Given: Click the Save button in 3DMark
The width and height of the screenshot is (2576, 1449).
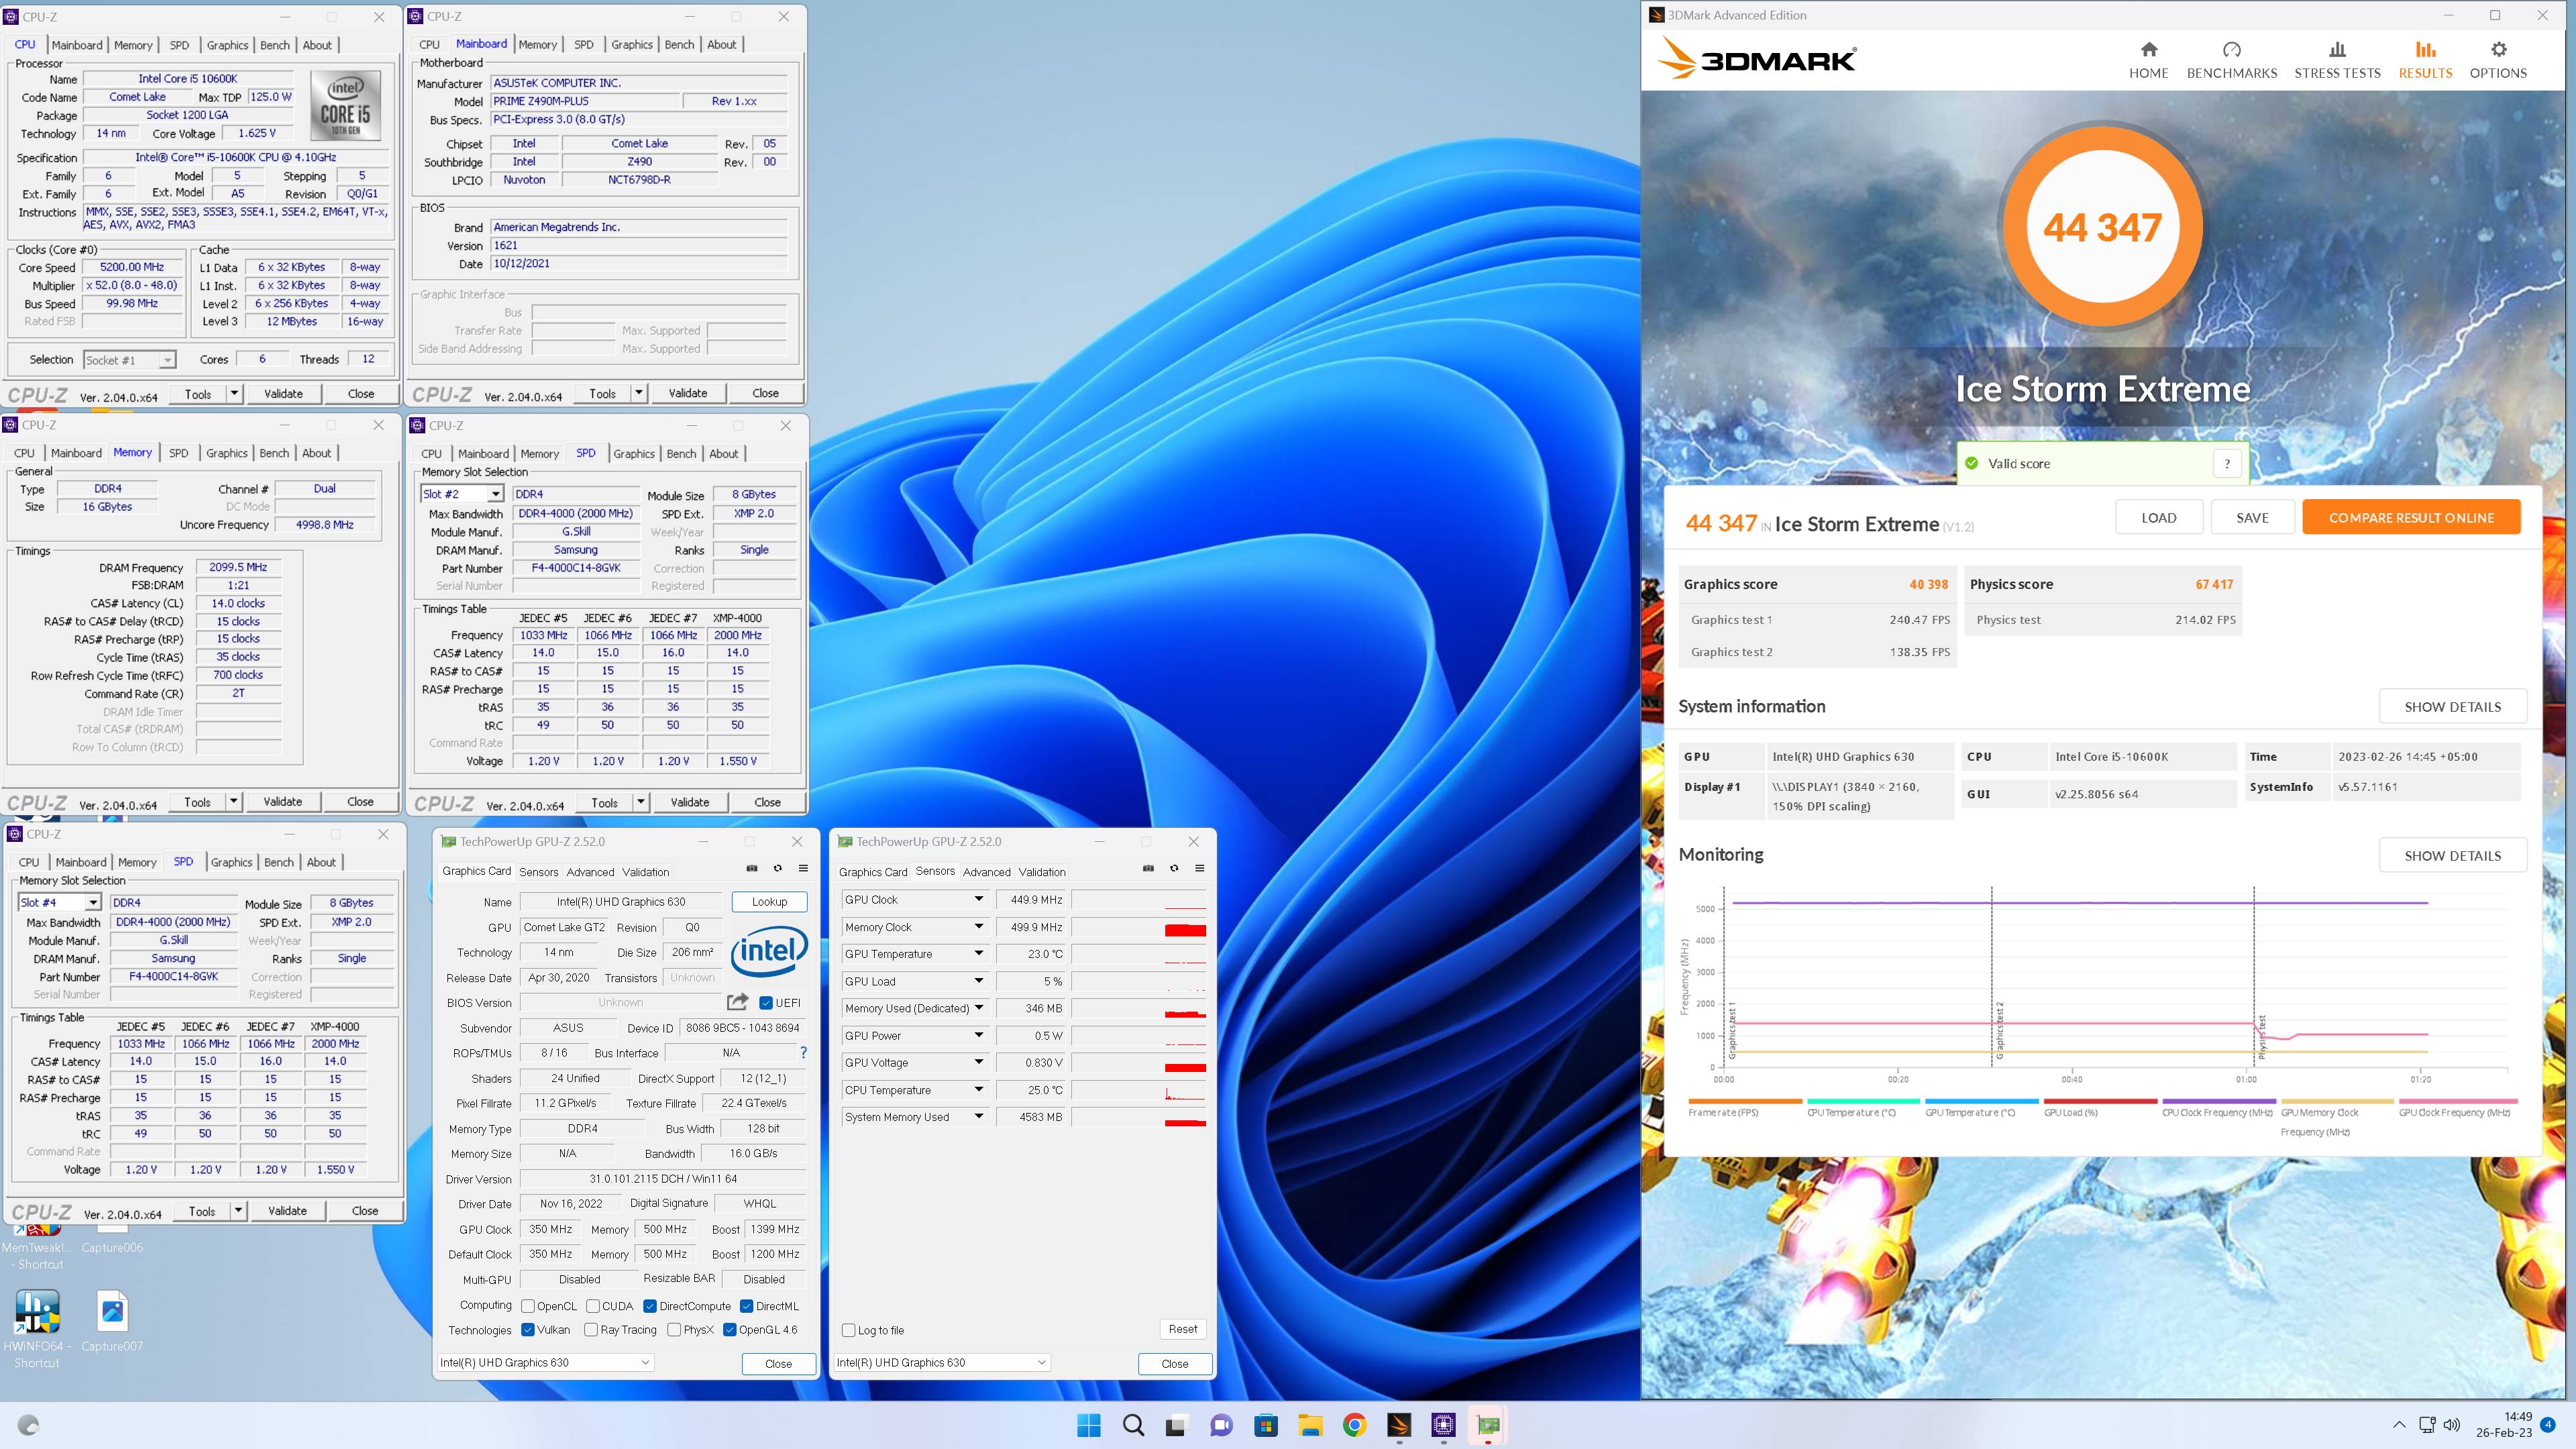Looking at the screenshot, I should (2252, 518).
